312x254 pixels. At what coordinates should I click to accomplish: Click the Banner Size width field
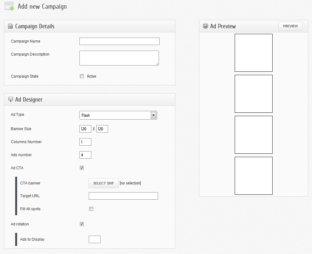point(85,129)
